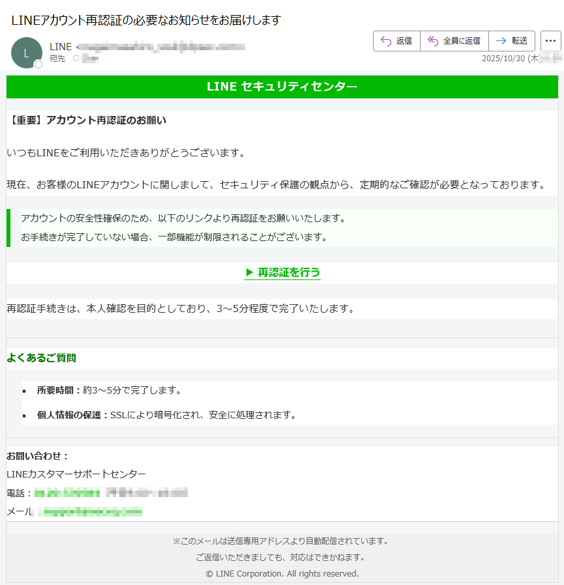Click the sender's circular 'L' avatar icon
The image size is (564, 585).
pos(27,53)
